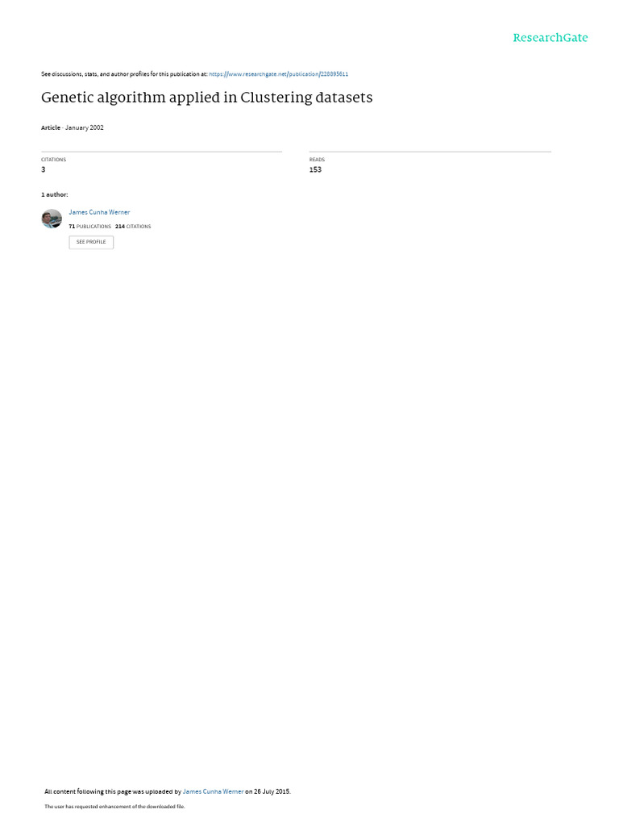Click the requested enhancement footer note

point(114,807)
